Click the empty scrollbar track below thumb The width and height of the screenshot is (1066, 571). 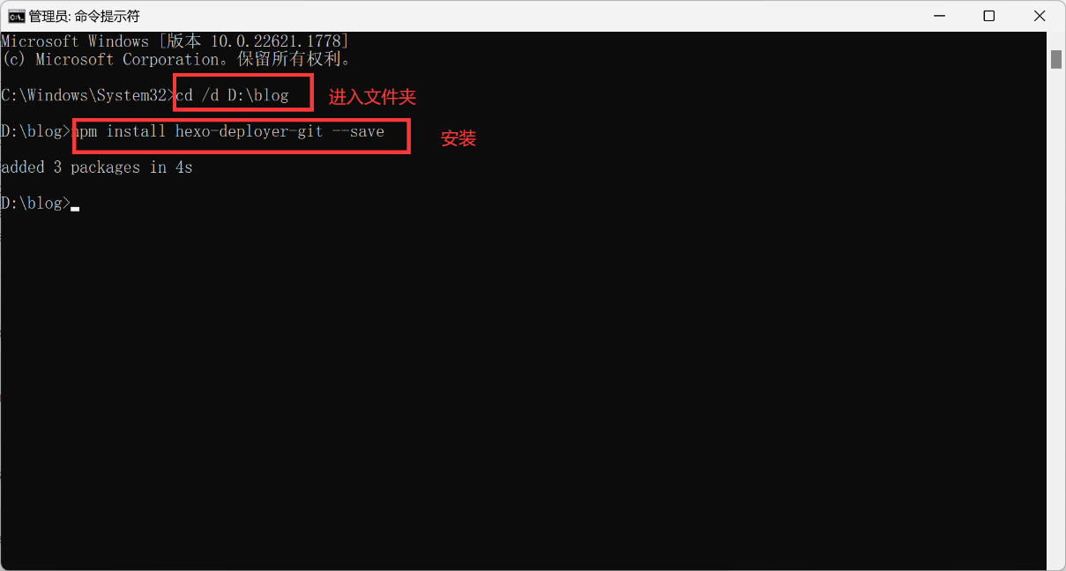tap(1055, 308)
